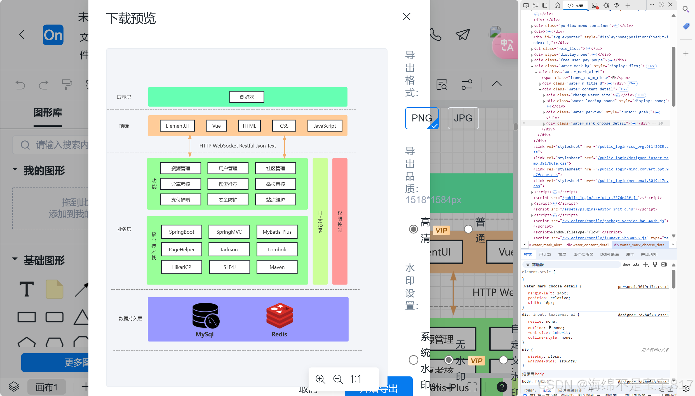This screenshot has height=396, width=695.
Task: Select the format painter icon
Action: (67, 85)
